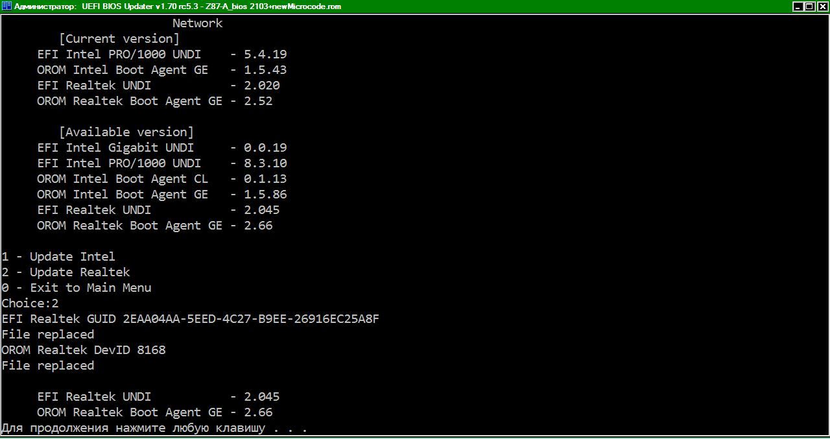Image resolution: width=830 pixels, height=439 pixels.
Task: Click 'EFI Realtek UNDI - 2.045' under Available version
Action: pyautogui.click(x=158, y=210)
